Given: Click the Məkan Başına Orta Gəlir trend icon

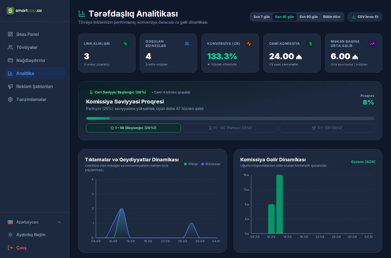Looking at the screenshot, I should (372, 44).
